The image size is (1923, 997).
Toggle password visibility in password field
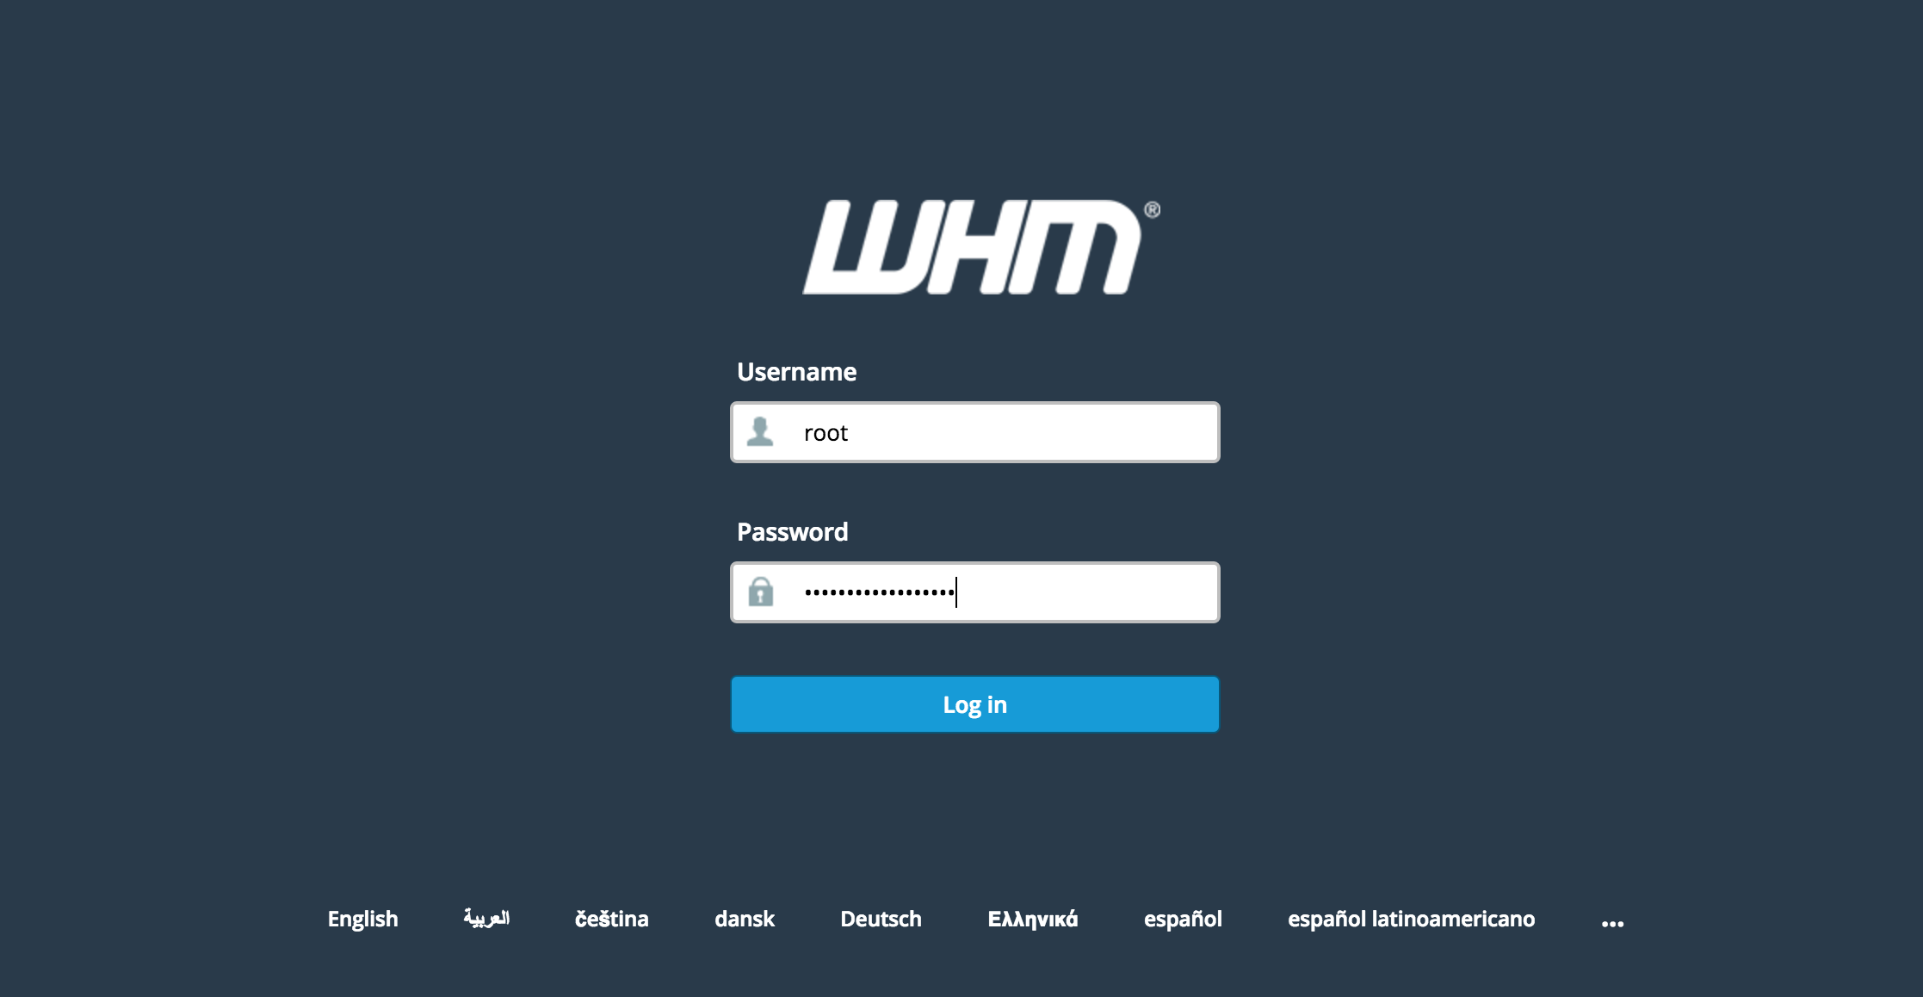(760, 591)
